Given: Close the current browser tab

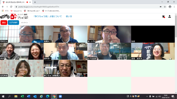Looking at the screenshot, I should 30,2.
